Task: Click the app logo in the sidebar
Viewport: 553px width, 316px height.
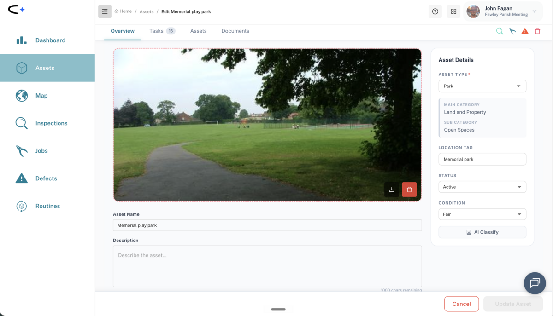Action: click(17, 10)
